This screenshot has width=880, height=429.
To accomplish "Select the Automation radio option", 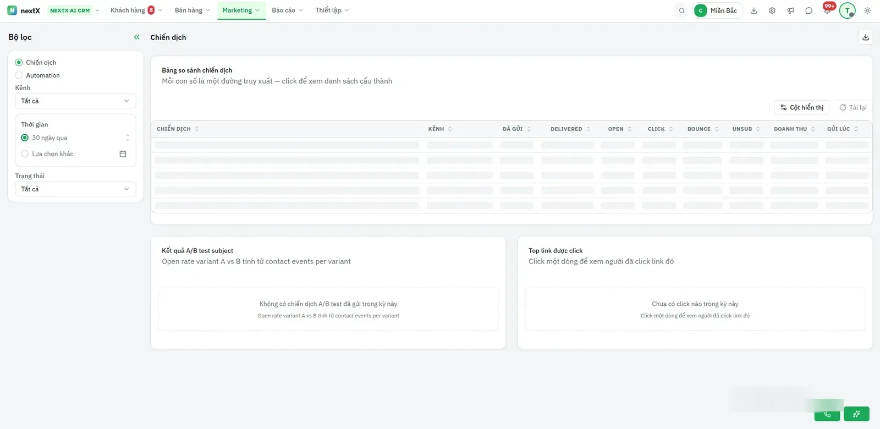I will [x=19, y=75].
